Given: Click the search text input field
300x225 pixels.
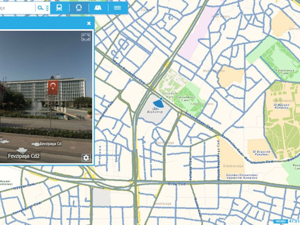Looking at the screenshot, I should click(x=17, y=8).
